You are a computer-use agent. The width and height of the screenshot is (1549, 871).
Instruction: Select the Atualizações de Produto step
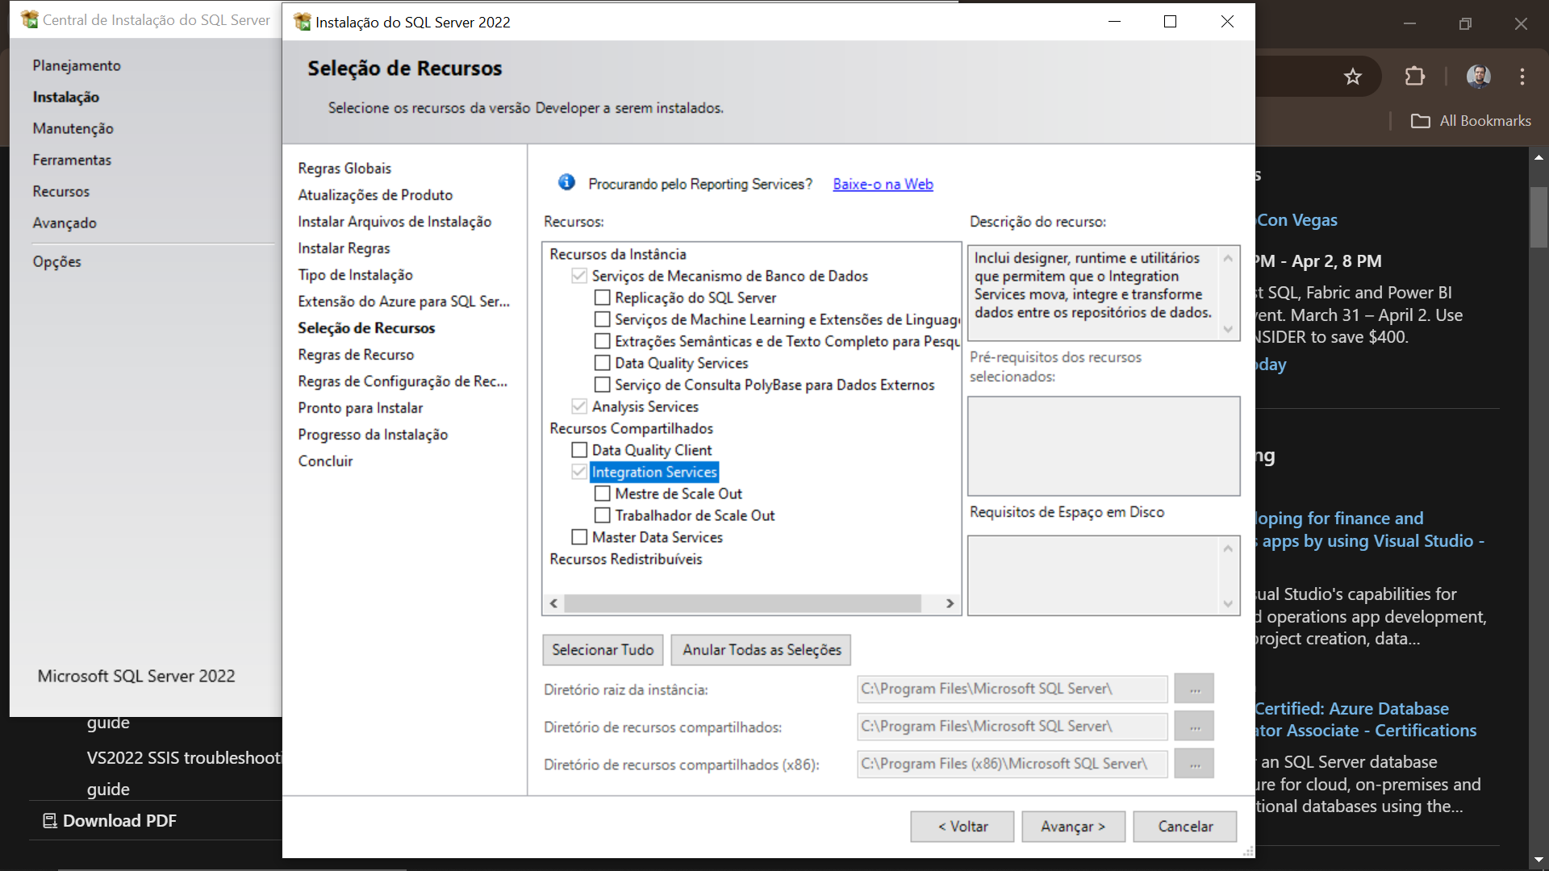pyautogui.click(x=375, y=195)
